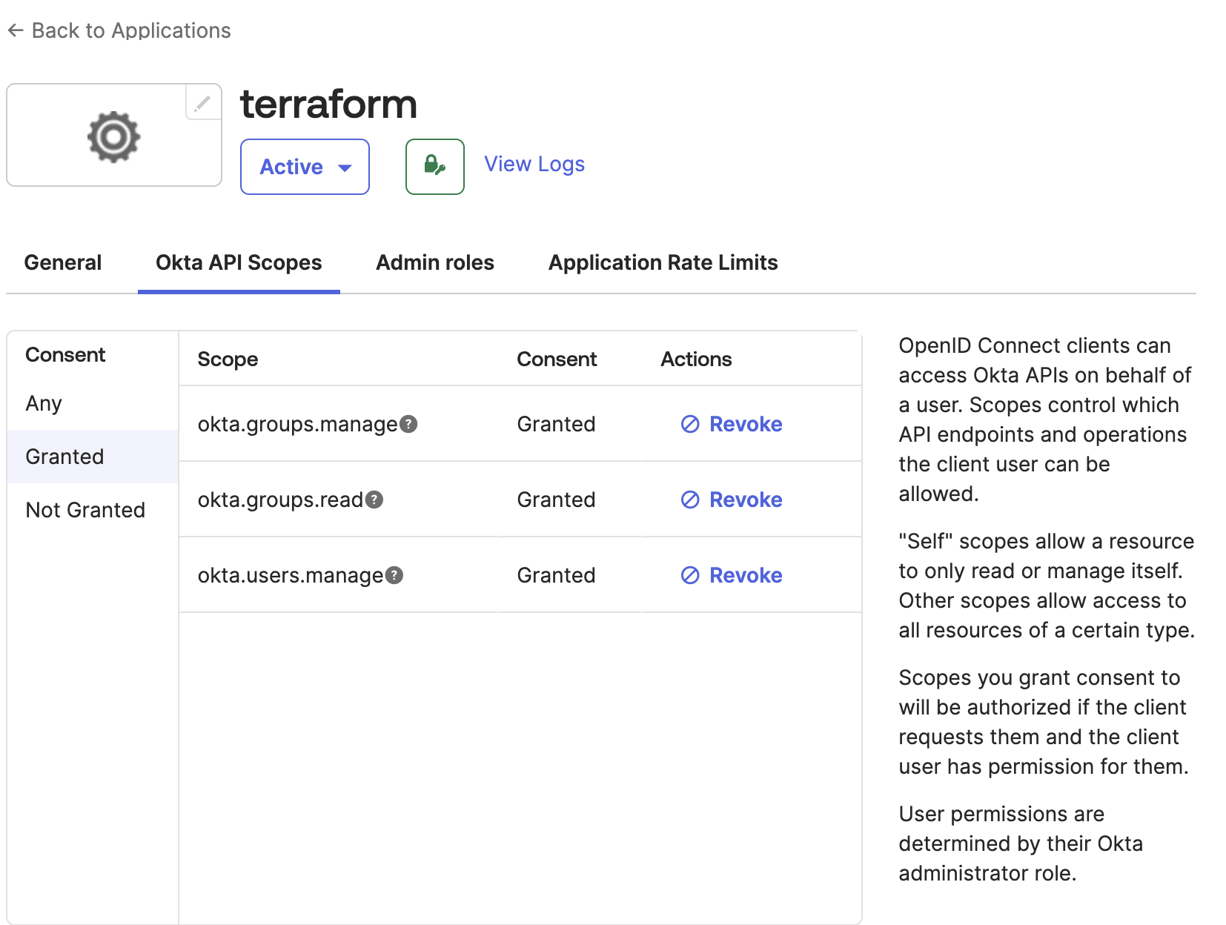Revoke the okta.groups.manage scope
The image size is (1226, 925).
(732, 424)
